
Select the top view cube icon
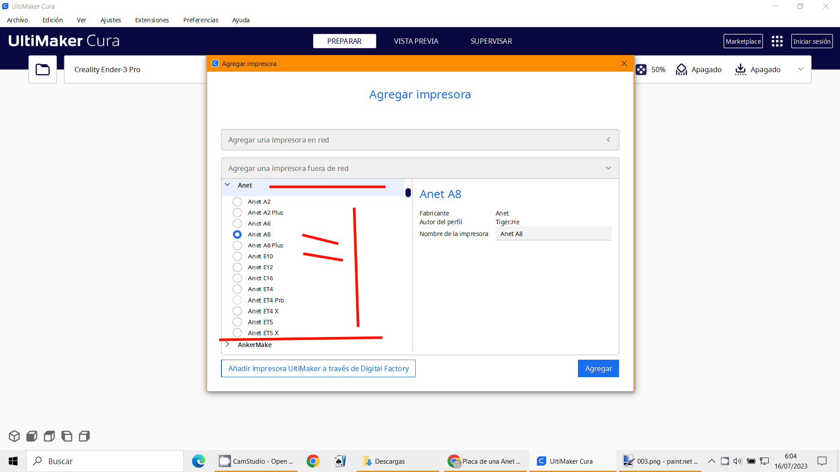pos(49,436)
